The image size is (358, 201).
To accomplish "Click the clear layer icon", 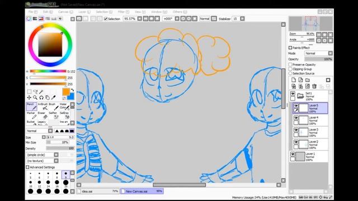I will point(308,86).
